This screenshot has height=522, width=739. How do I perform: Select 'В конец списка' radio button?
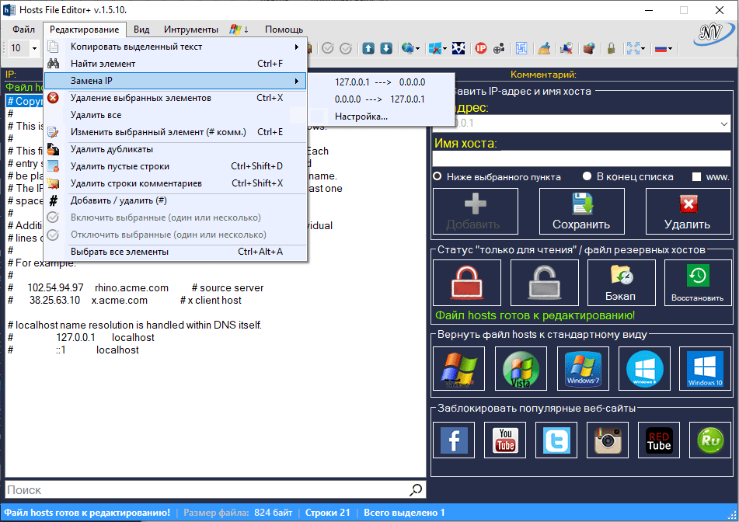coord(587,176)
